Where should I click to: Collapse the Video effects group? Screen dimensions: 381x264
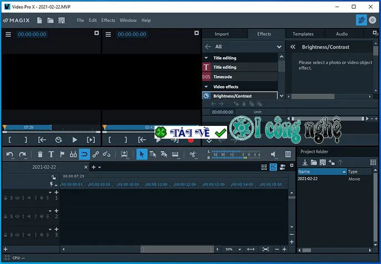[207, 87]
